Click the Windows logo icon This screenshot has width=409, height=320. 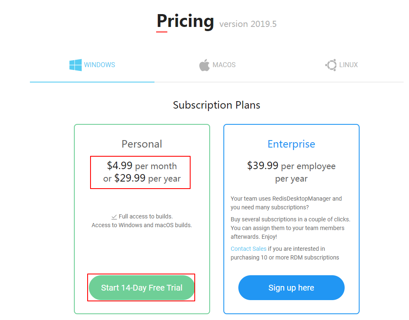pos(75,65)
